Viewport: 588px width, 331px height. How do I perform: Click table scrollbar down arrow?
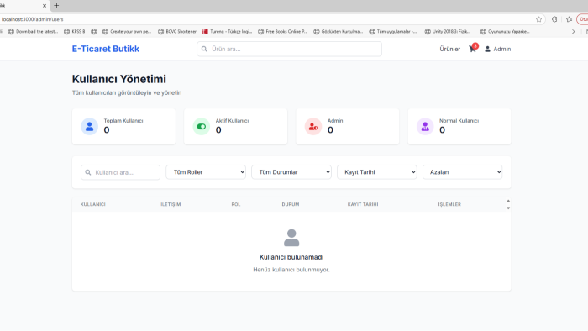508,208
